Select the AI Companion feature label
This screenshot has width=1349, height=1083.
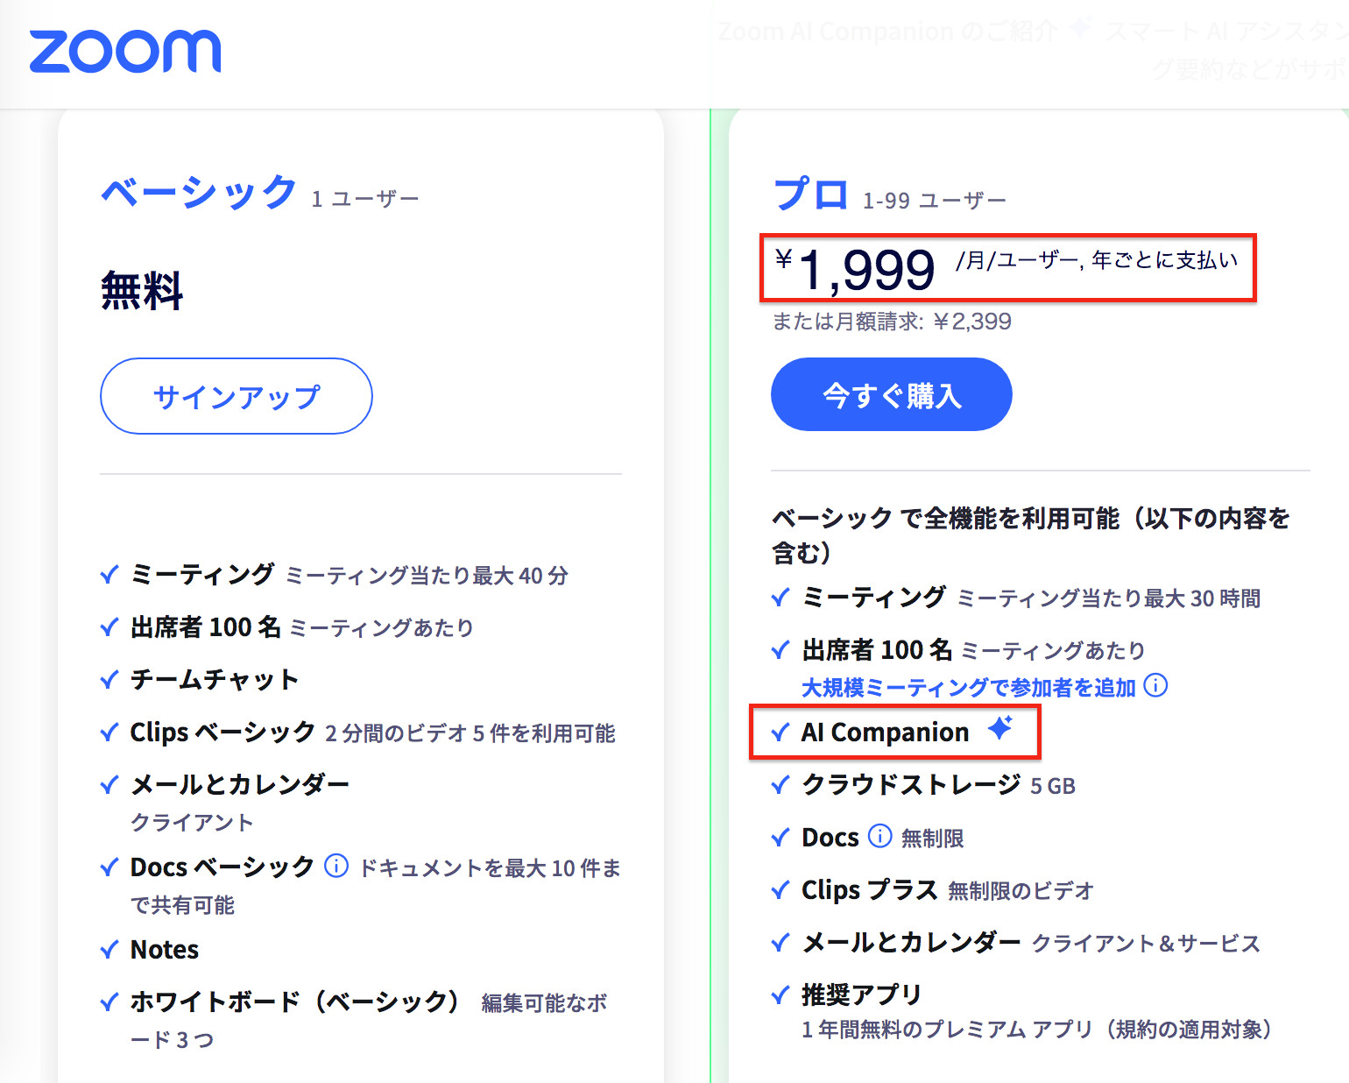885,732
